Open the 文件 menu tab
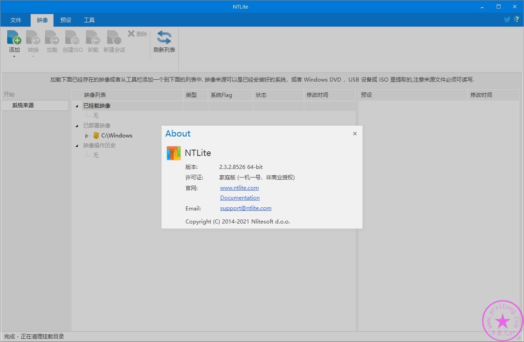524x342 pixels. tap(16, 20)
